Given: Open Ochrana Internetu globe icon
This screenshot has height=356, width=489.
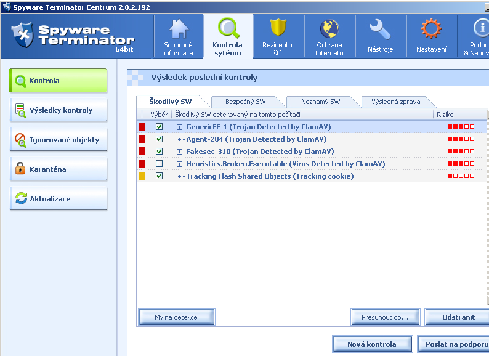Looking at the screenshot, I should click(x=329, y=28).
